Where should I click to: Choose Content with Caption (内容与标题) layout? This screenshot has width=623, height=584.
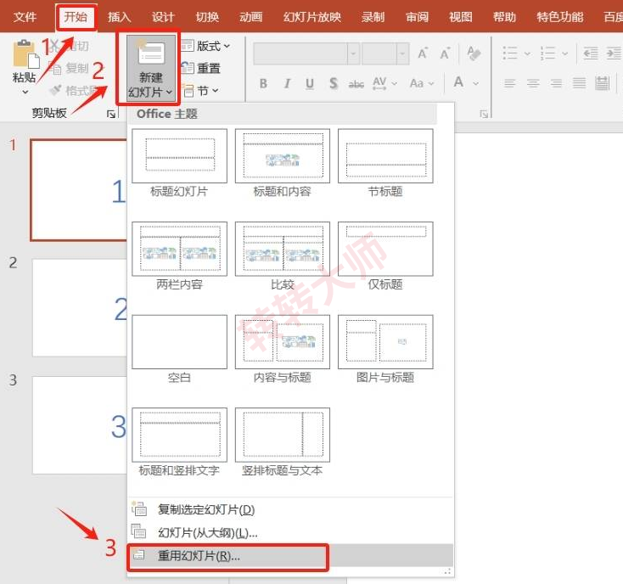point(283,348)
